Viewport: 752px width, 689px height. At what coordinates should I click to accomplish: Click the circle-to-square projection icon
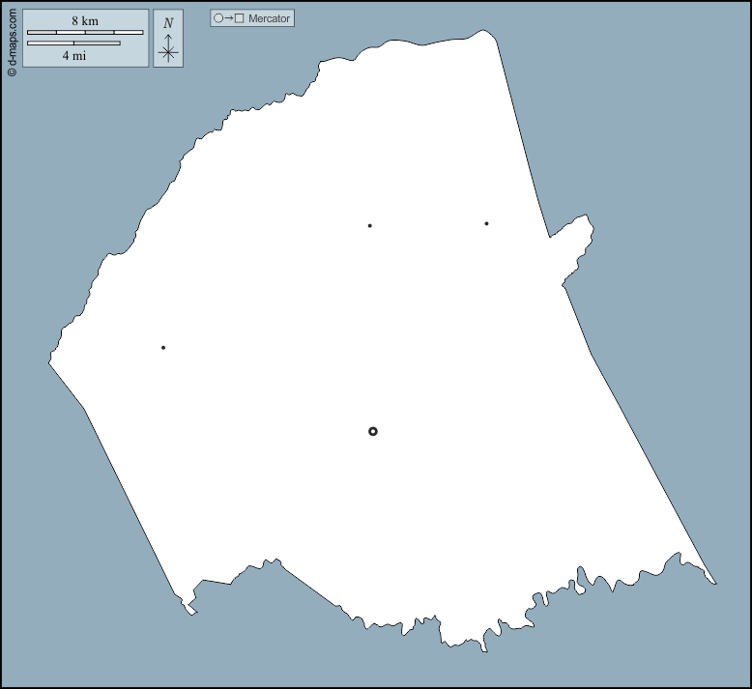[229, 18]
